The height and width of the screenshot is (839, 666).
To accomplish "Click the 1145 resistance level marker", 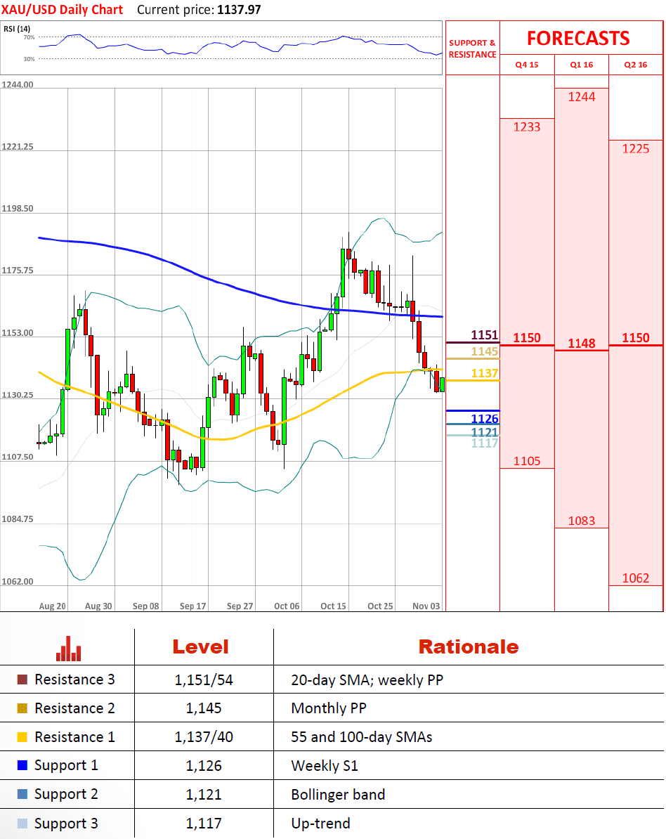I will pos(485,351).
